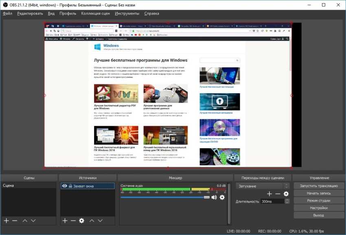Remove the selected scene with the minus icon
This screenshot has width=346, height=235.
click(15, 220)
